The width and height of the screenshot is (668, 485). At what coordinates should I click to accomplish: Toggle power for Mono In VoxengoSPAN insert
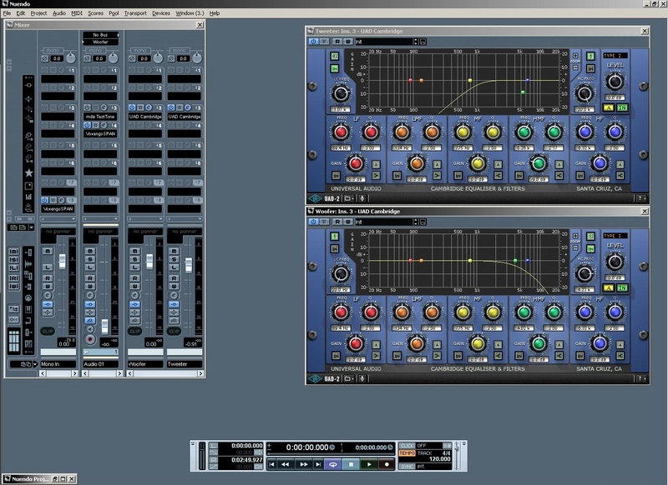[45, 200]
